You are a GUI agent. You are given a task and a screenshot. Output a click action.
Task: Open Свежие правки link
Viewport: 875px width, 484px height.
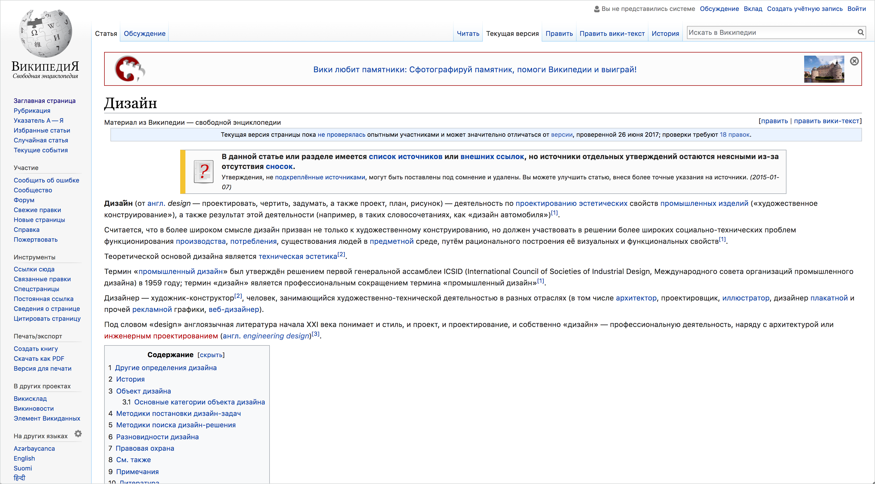37,210
